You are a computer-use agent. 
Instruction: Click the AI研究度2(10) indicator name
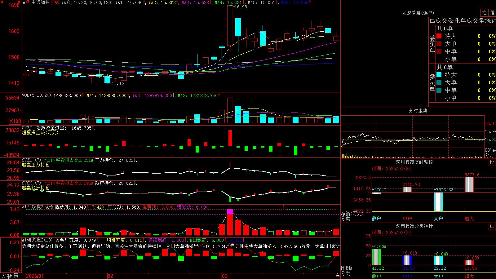click(x=37, y=240)
